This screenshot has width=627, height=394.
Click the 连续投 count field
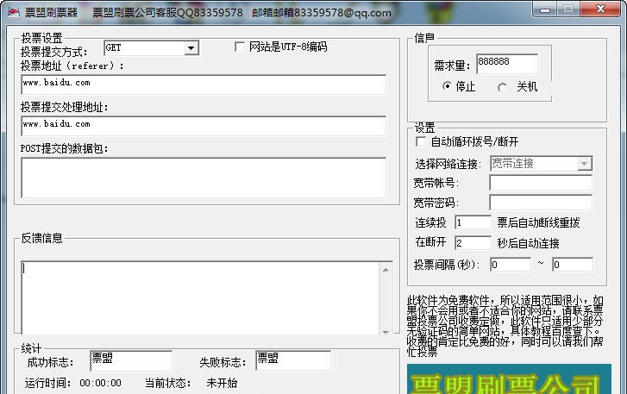click(473, 222)
